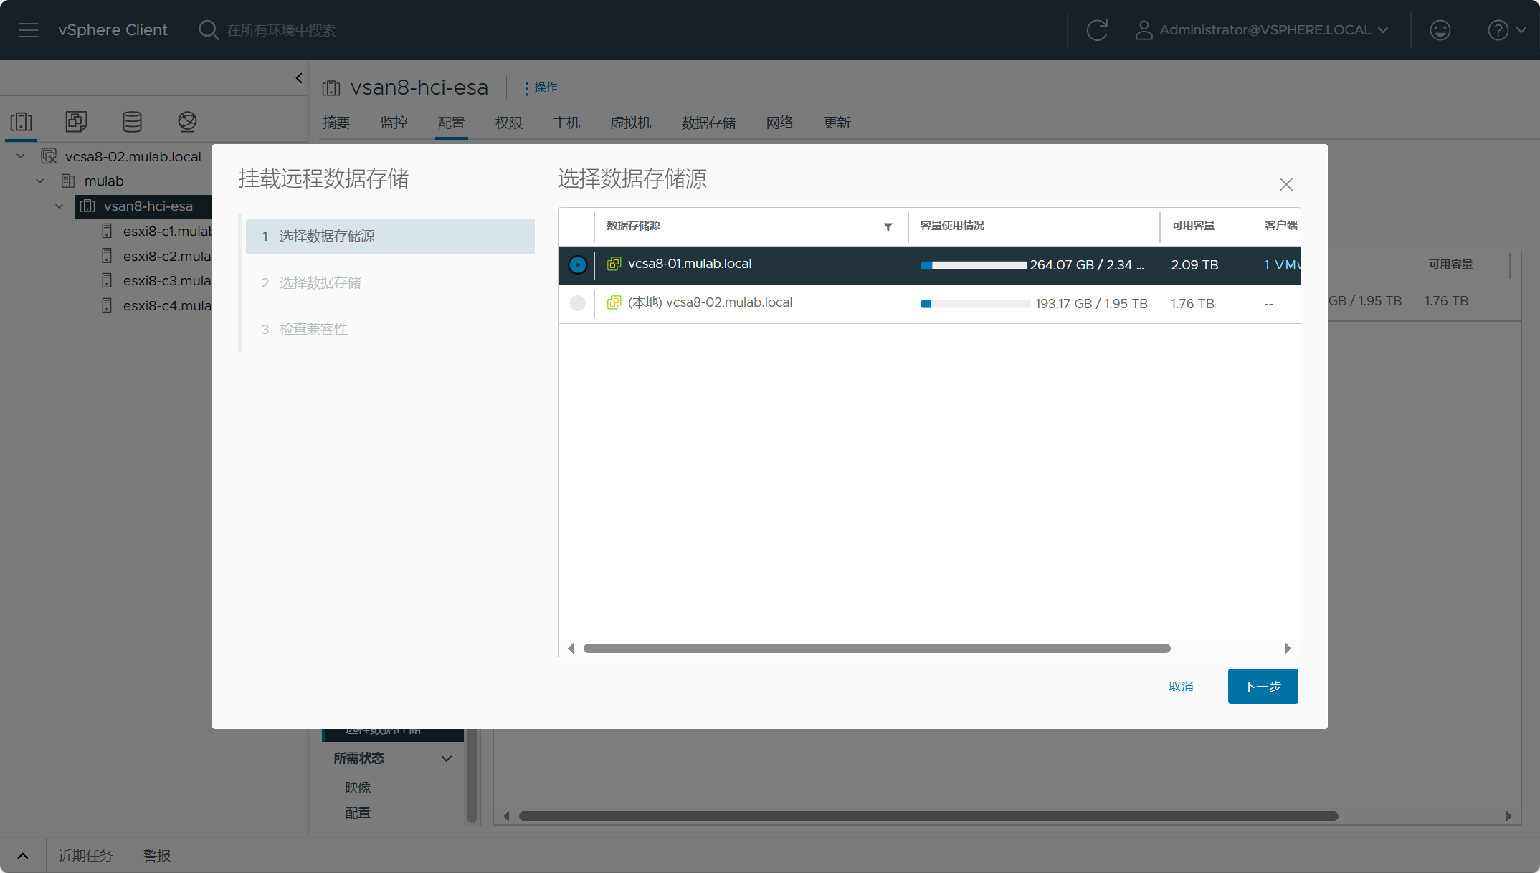Open 警报 panel tab
This screenshot has height=873, width=1540.
[x=157, y=856]
